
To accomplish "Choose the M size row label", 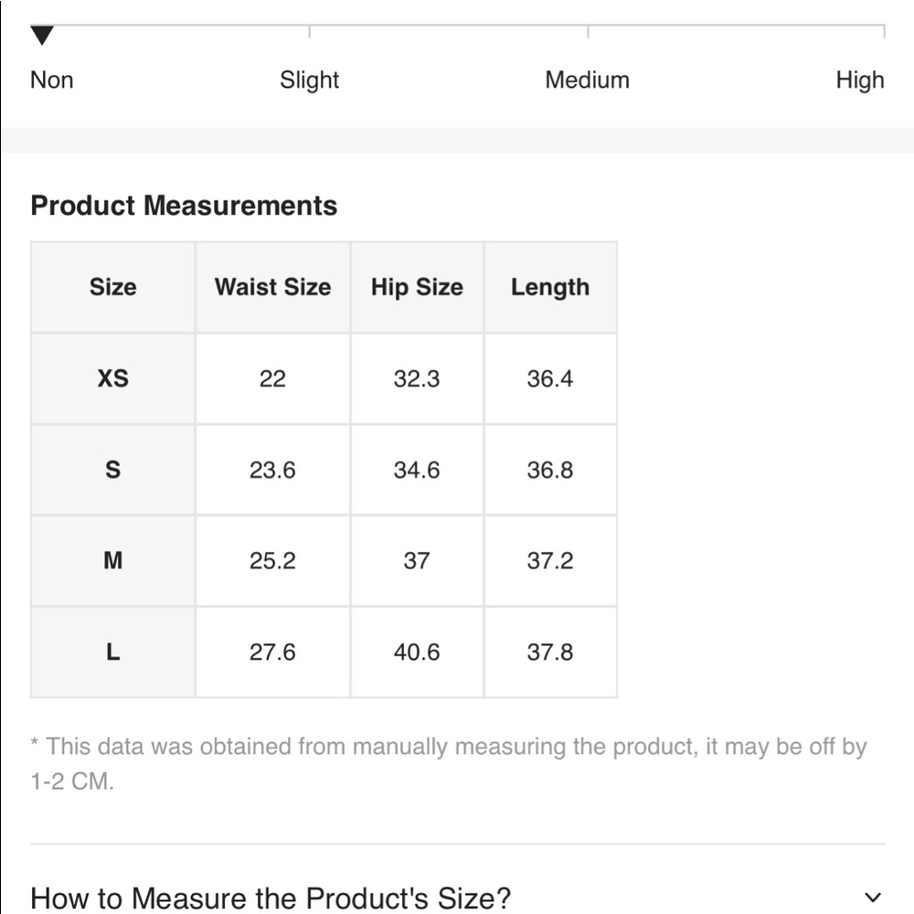I will (112, 561).
